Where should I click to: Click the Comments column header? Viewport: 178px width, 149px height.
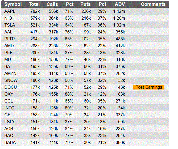point(153,4)
